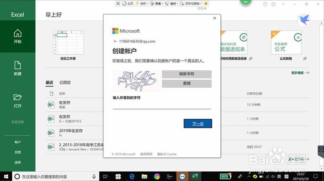The image size is (324, 181).
Task: Click the colorful pinwheel taskbar icon
Action: (x=157, y=177)
